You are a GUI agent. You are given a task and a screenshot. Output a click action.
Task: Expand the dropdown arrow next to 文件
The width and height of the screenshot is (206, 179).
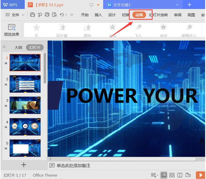(x=23, y=15)
